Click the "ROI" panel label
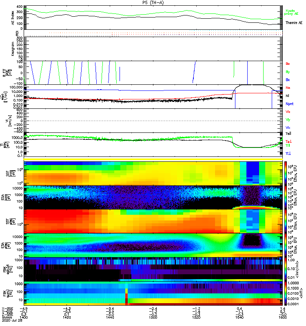 point(17,33)
